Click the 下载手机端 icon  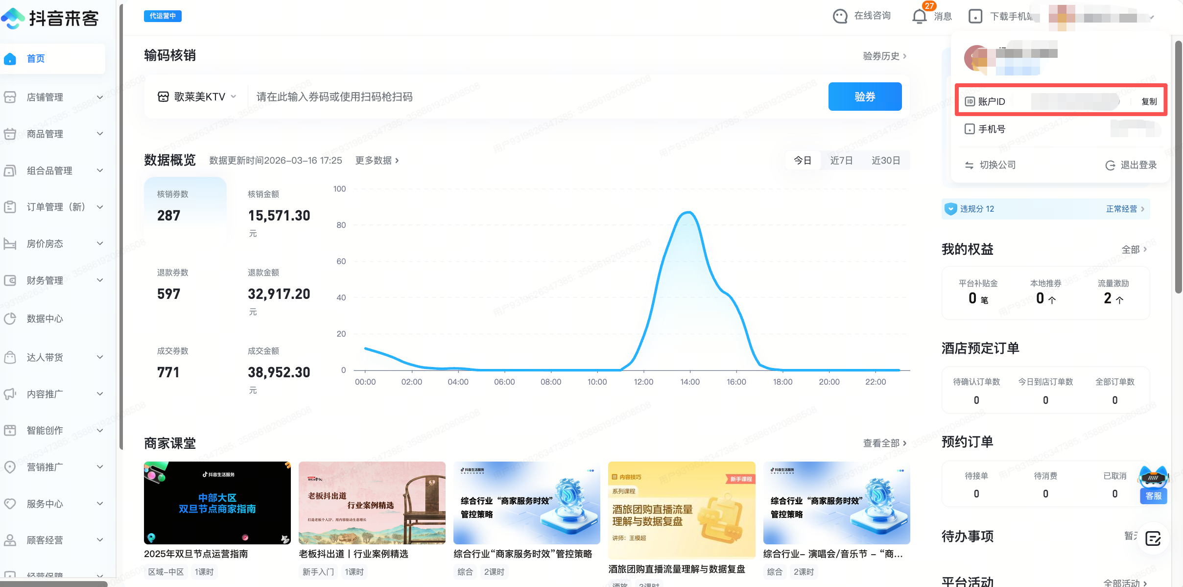point(976,16)
